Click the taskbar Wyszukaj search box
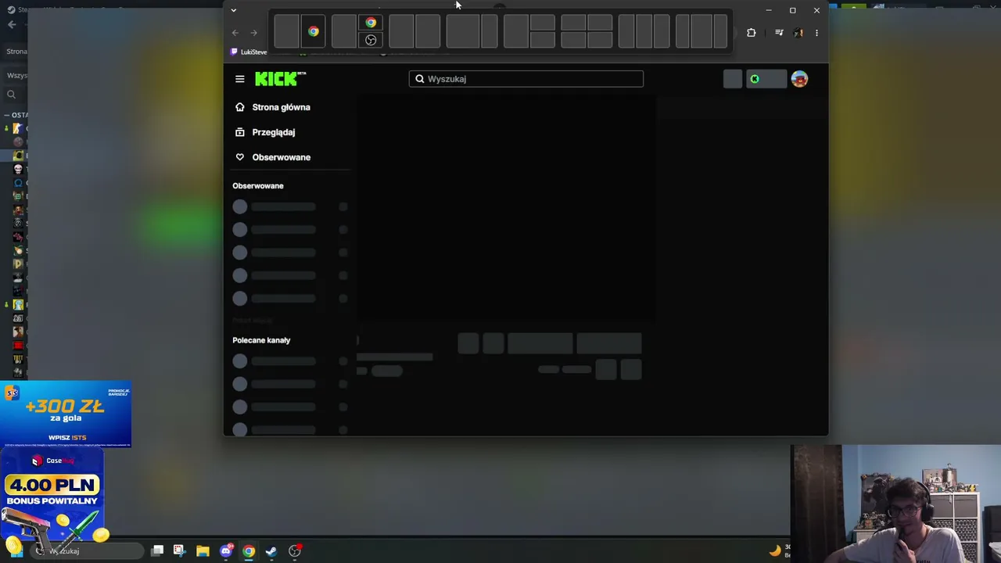 click(88, 550)
